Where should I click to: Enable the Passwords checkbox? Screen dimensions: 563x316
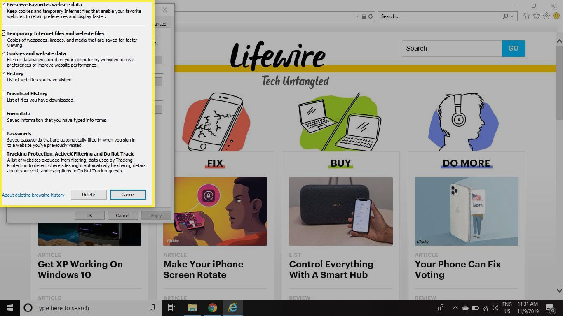tap(4, 134)
